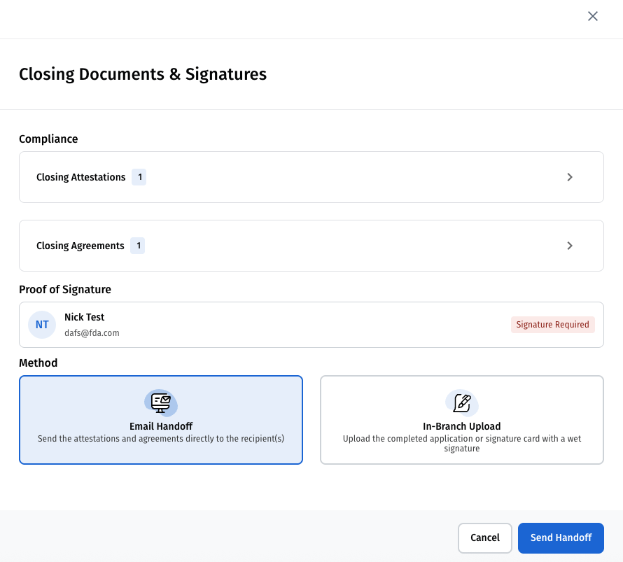Click the Closing Attestations count badge

(x=139, y=177)
